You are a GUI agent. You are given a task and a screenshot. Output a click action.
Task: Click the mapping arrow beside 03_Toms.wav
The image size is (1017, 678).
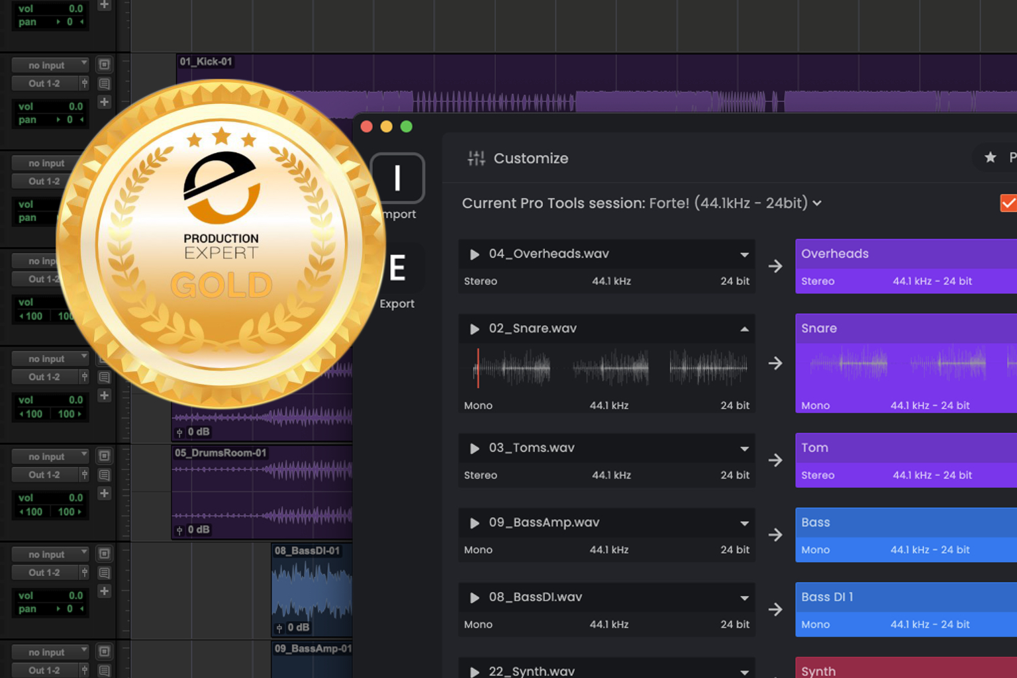(775, 460)
